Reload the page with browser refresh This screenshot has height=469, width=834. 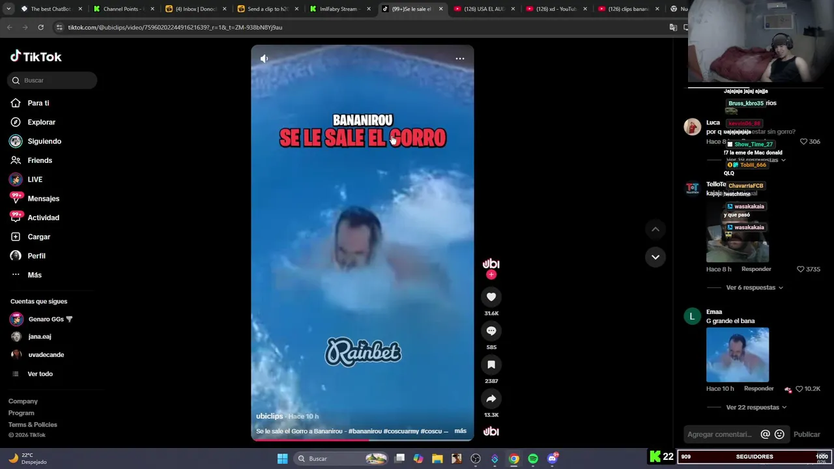point(40,27)
